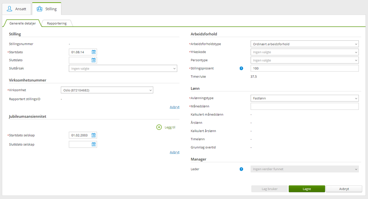Click Avbryt link under Virksomhetsnummer
368x199 pixels.
pyautogui.click(x=174, y=107)
